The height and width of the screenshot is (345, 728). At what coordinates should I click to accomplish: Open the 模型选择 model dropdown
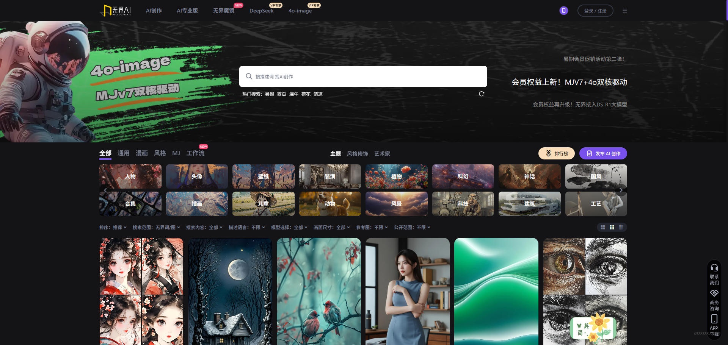[x=289, y=228]
